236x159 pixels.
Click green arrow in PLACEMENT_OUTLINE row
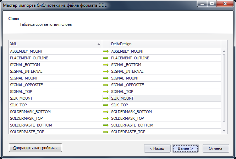click(x=106, y=58)
